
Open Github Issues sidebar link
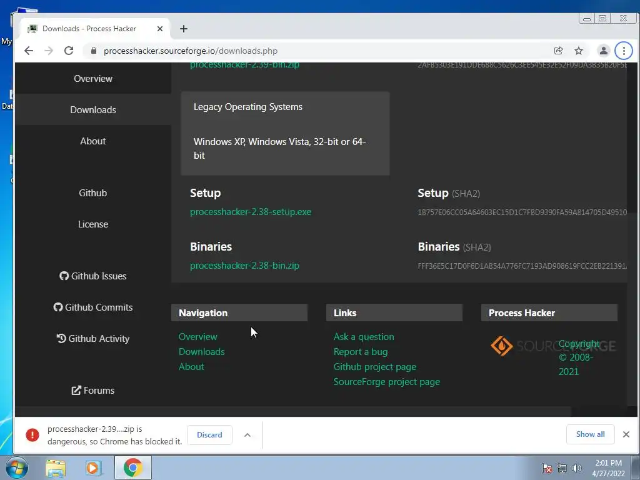pos(93,276)
